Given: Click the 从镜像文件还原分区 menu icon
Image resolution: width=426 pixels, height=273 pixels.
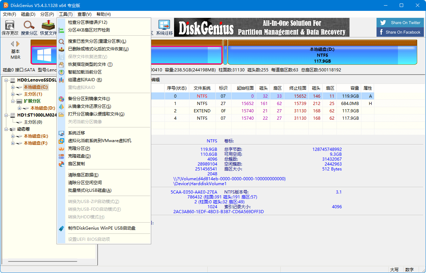Looking at the screenshot, I should 61,106.
